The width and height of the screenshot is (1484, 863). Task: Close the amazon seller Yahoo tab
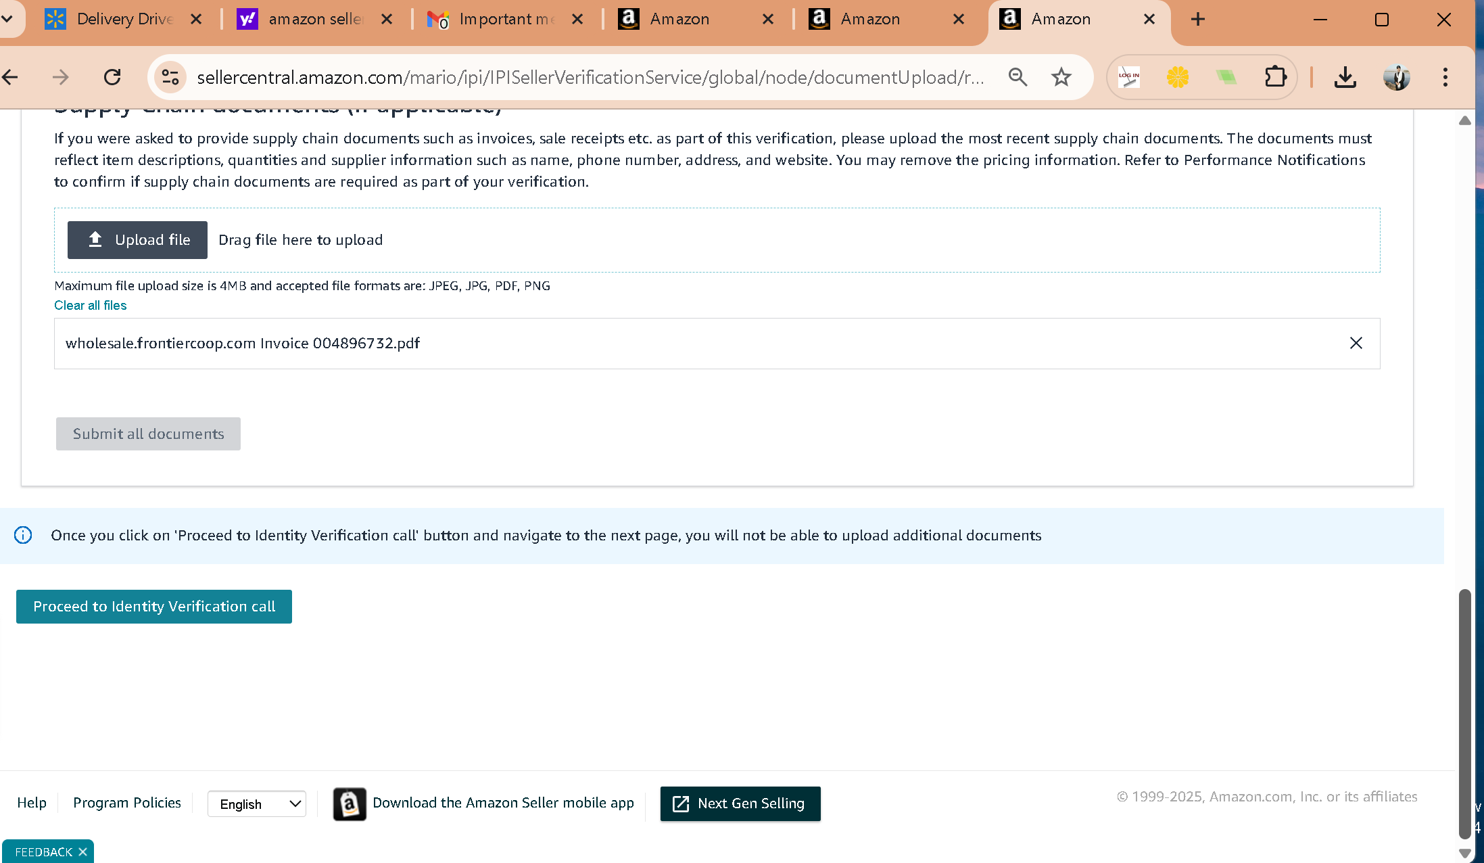[387, 20]
